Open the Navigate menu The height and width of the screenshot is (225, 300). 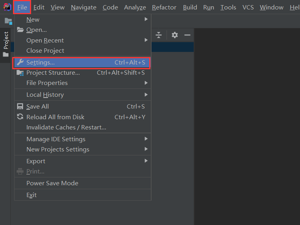[x=83, y=7]
